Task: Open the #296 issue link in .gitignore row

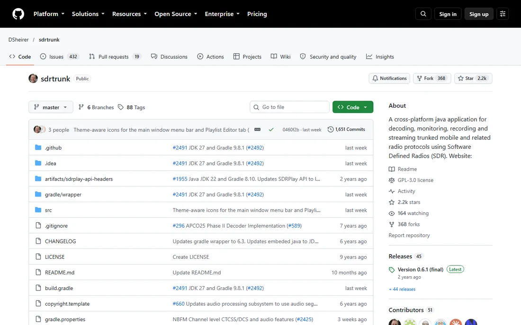Action: tap(179, 226)
